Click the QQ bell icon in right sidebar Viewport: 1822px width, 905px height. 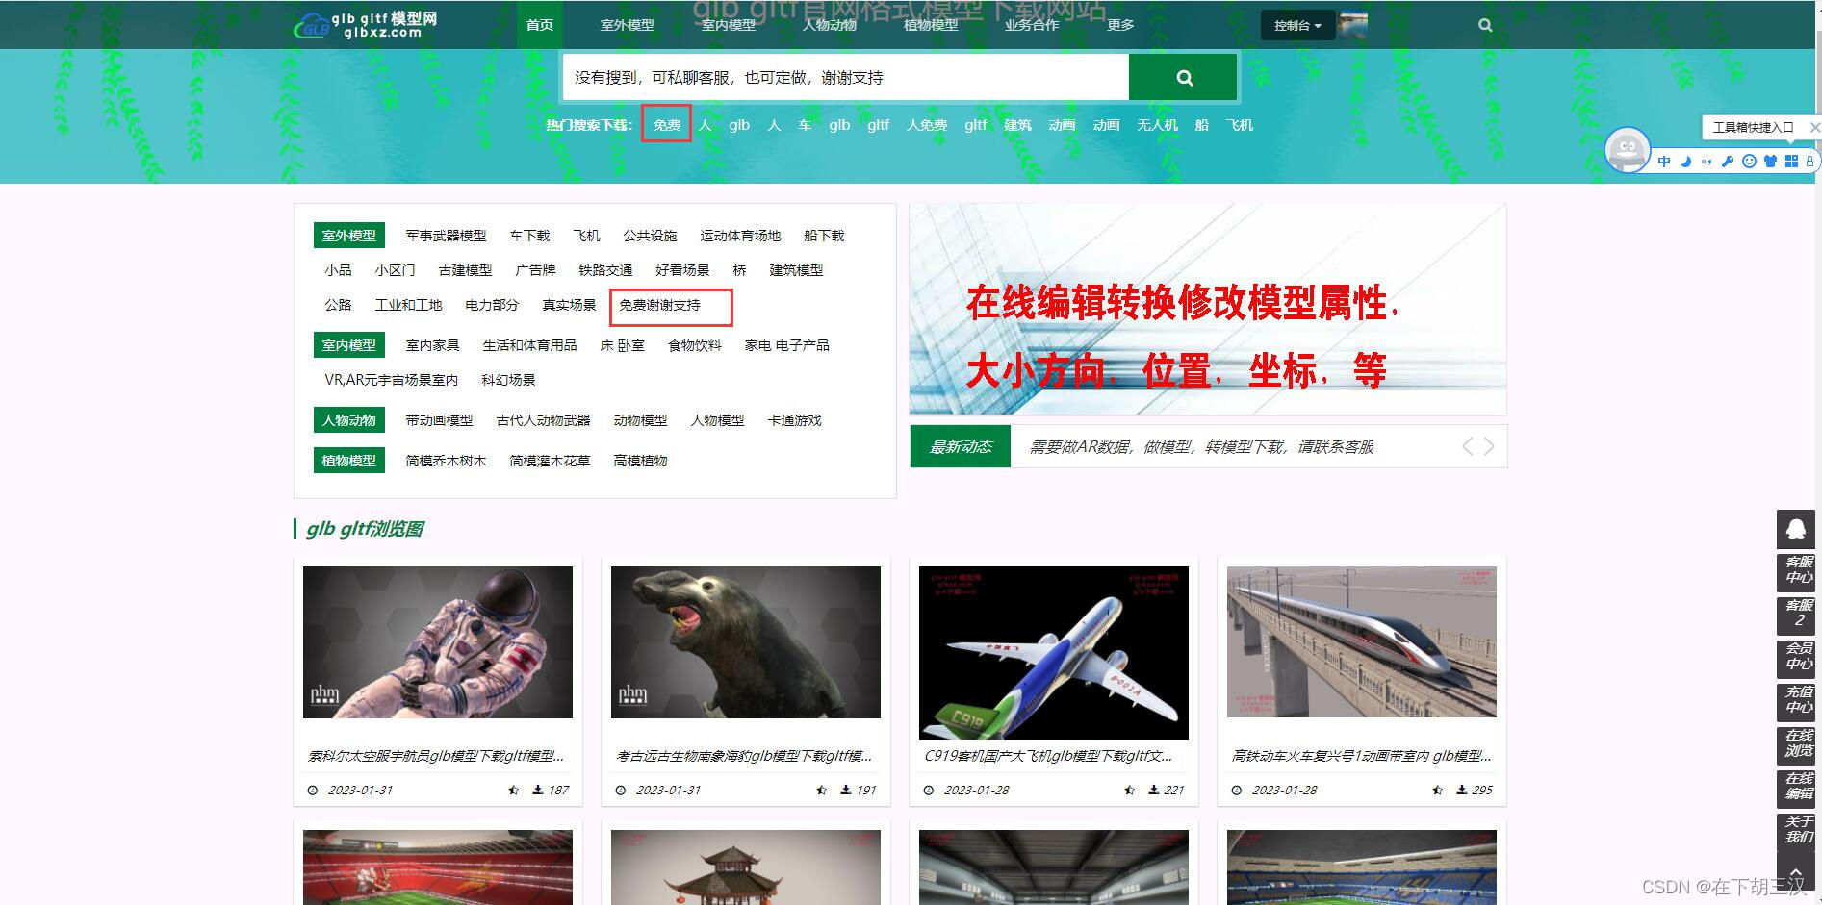click(1796, 529)
